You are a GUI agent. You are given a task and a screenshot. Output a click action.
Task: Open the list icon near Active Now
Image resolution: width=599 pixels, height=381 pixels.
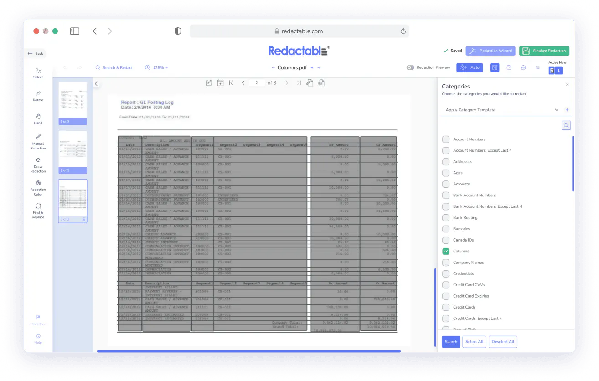(x=537, y=67)
